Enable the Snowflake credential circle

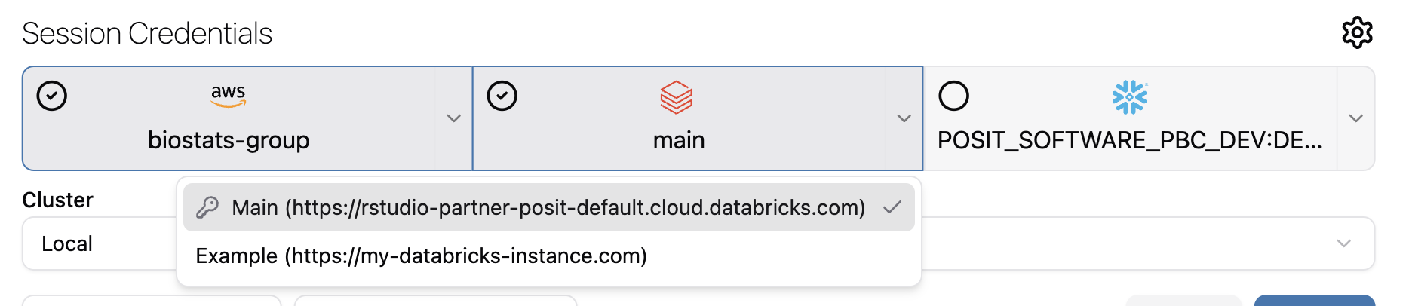point(953,96)
